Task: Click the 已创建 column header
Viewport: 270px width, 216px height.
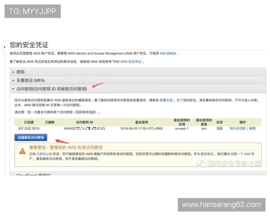Action: [29, 122]
